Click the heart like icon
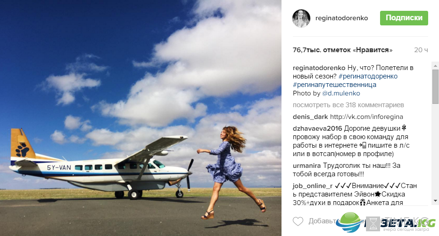Screen dimensions: 439x236 click(298, 221)
